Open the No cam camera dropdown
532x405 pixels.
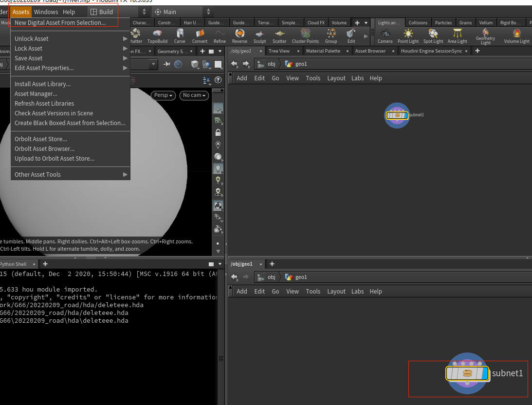pos(194,95)
